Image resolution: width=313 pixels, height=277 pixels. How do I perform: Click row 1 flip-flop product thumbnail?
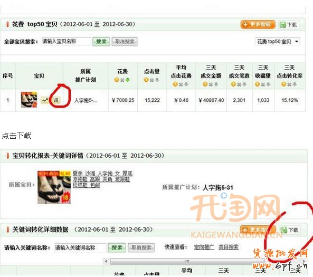(x=29, y=100)
